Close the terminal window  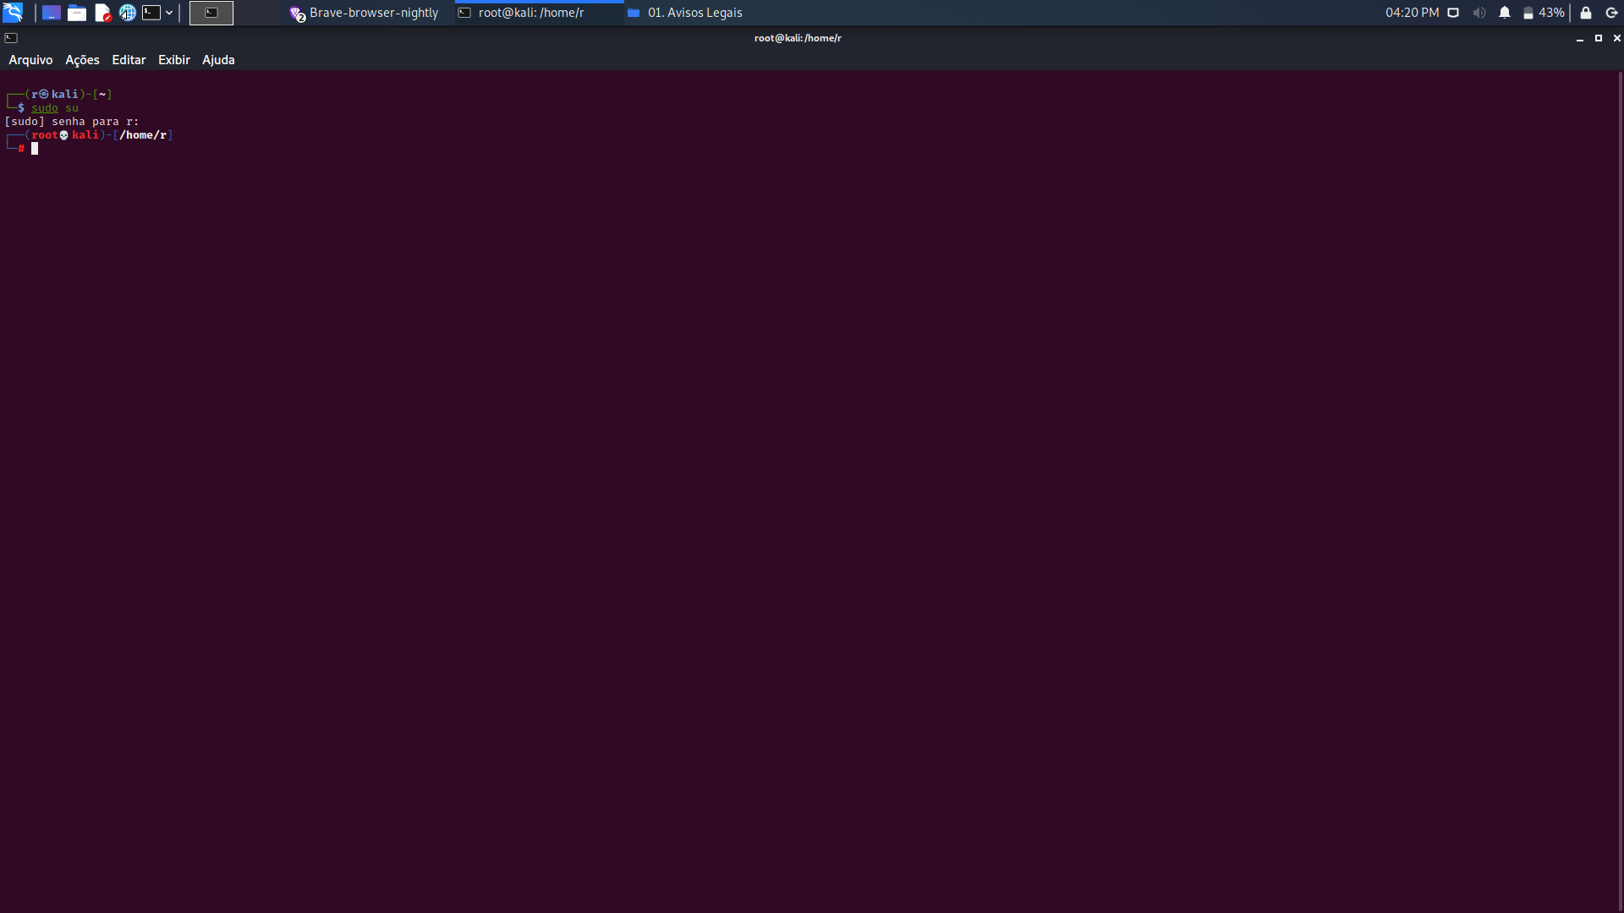click(x=1616, y=38)
